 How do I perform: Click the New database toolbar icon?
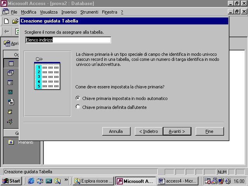6,21
